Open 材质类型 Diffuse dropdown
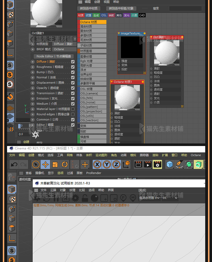Image resolution: width=212 pixels, height=262 pixels. click(64, 44)
